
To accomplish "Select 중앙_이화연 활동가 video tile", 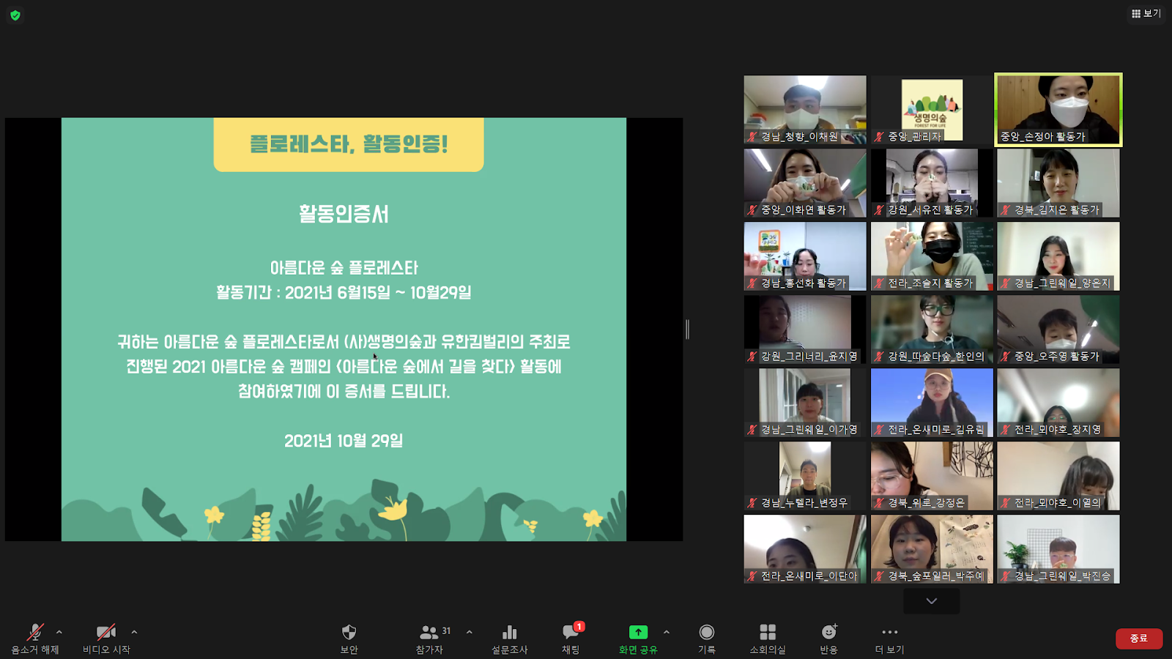I will coord(805,183).
